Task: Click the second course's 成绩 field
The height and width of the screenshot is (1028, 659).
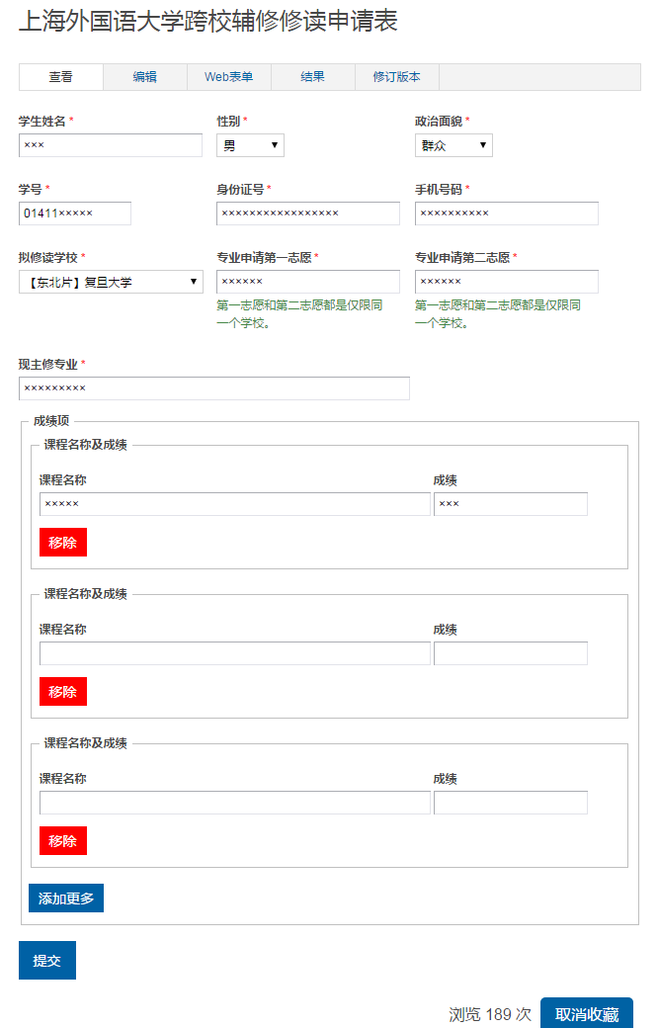Action: (x=510, y=653)
